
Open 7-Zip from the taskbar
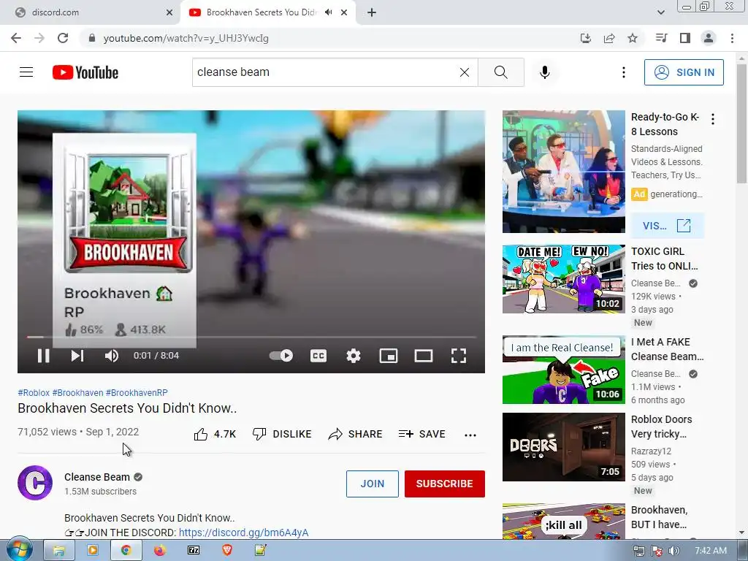194,551
